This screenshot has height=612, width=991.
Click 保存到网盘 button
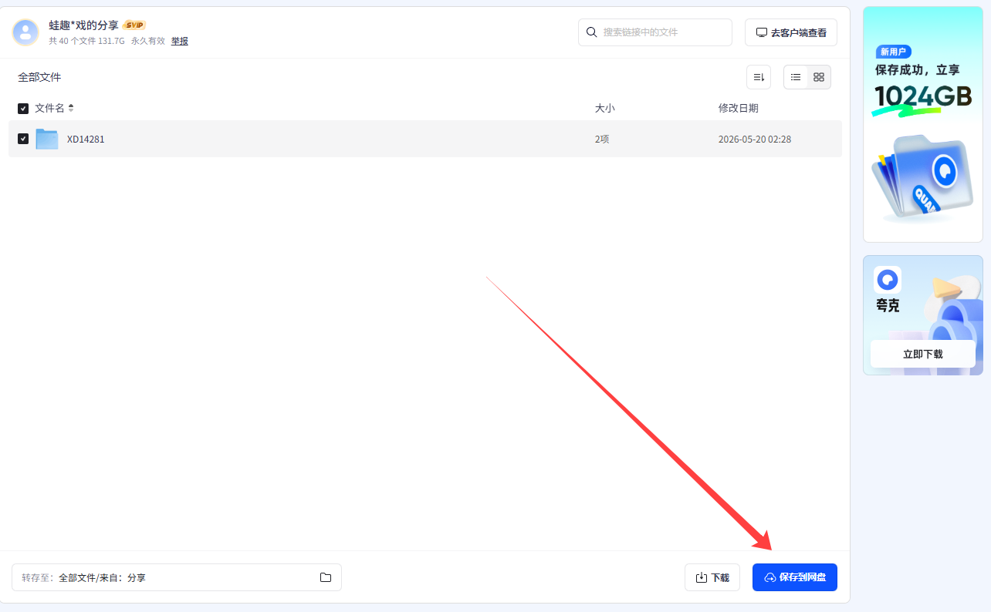[x=795, y=577]
